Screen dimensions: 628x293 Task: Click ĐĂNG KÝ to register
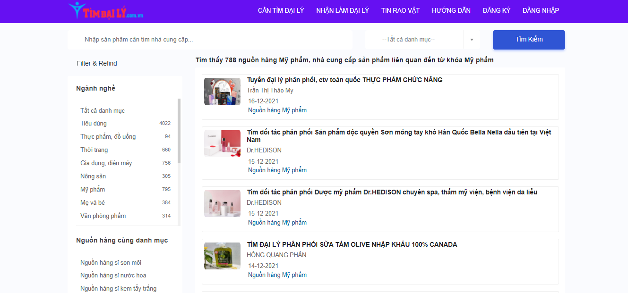pyautogui.click(x=496, y=9)
